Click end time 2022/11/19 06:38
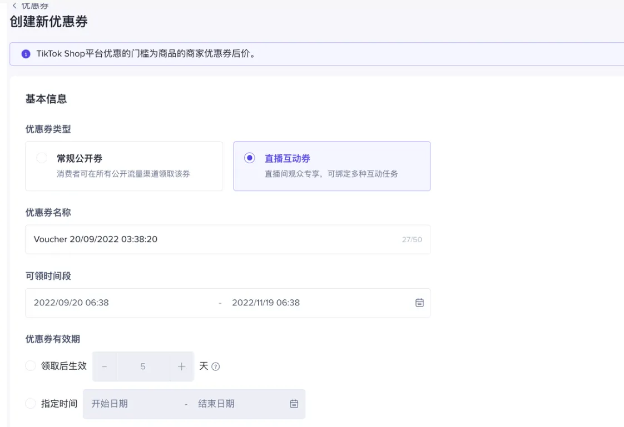The image size is (624, 427). (x=266, y=303)
